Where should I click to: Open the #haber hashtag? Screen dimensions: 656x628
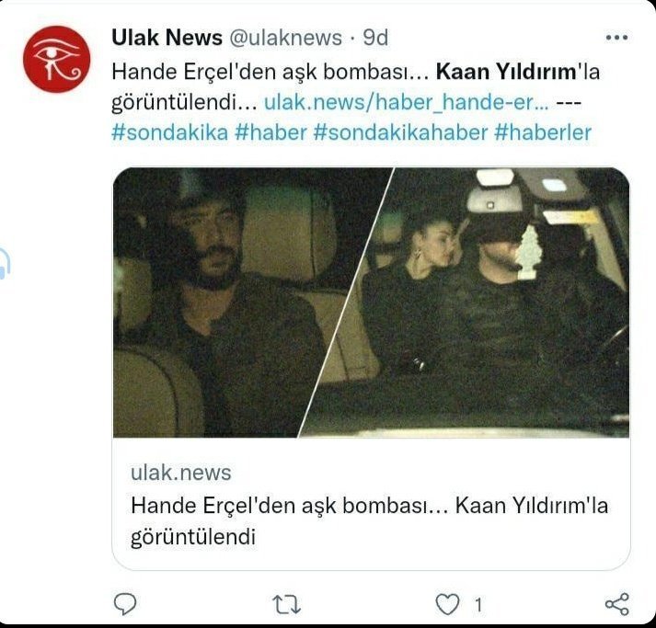tap(270, 132)
